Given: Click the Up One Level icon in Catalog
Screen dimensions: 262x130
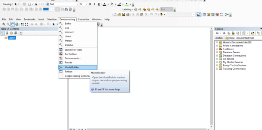Looking at the screenshot, I should point(229,33).
